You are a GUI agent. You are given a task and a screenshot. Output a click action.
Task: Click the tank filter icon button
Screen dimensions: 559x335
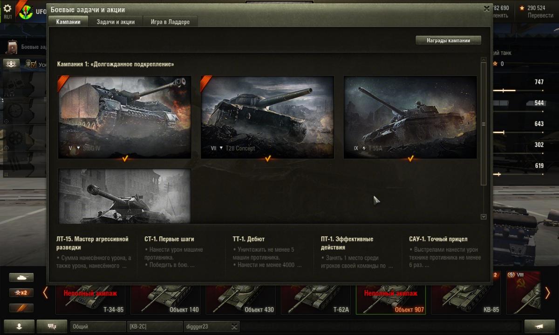point(21,277)
